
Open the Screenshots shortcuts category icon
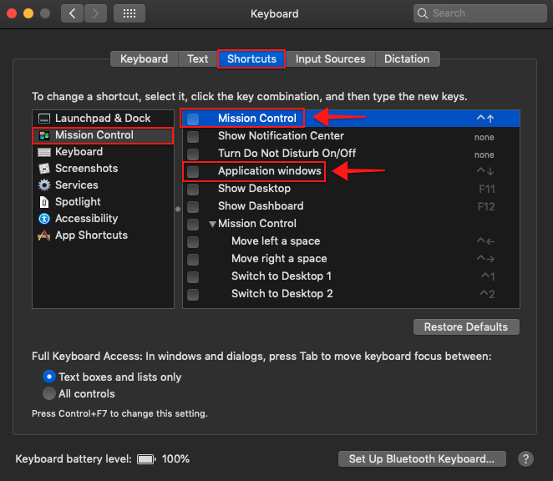tap(44, 169)
